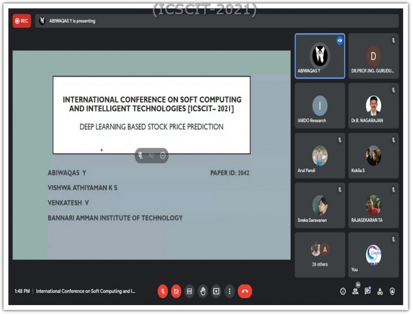The height and width of the screenshot is (314, 412).
Task: Show everyone participants list icon
Action: coord(355,291)
